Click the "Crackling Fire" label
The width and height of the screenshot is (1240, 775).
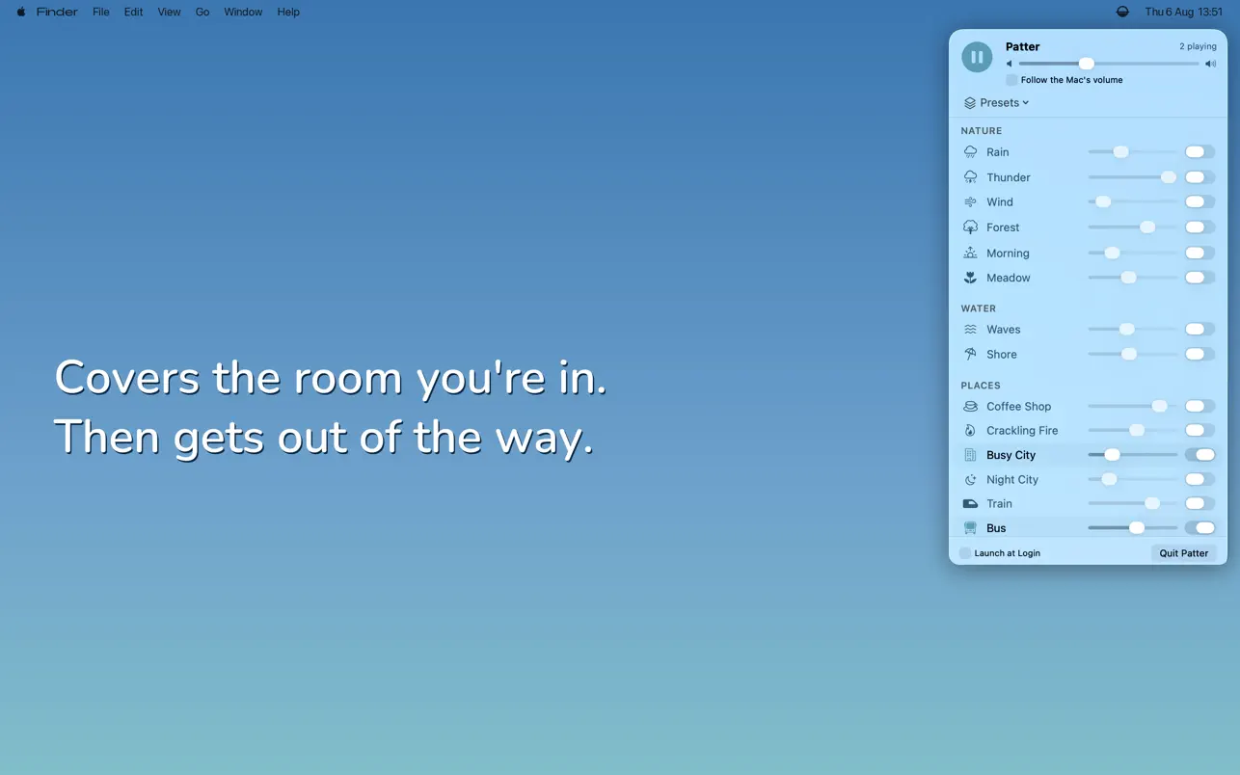[1022, 431]
